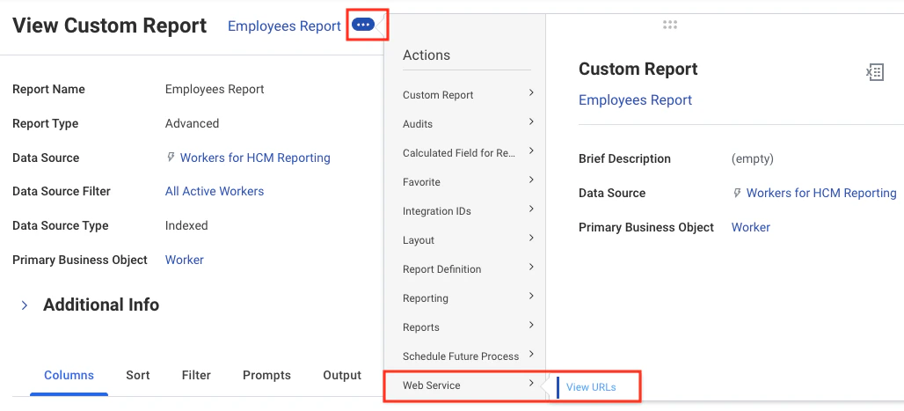Viewport: 904px width, 411px height.
Task: Expand Integration IDs submenu arrow
Action: (x=531, y=209)
